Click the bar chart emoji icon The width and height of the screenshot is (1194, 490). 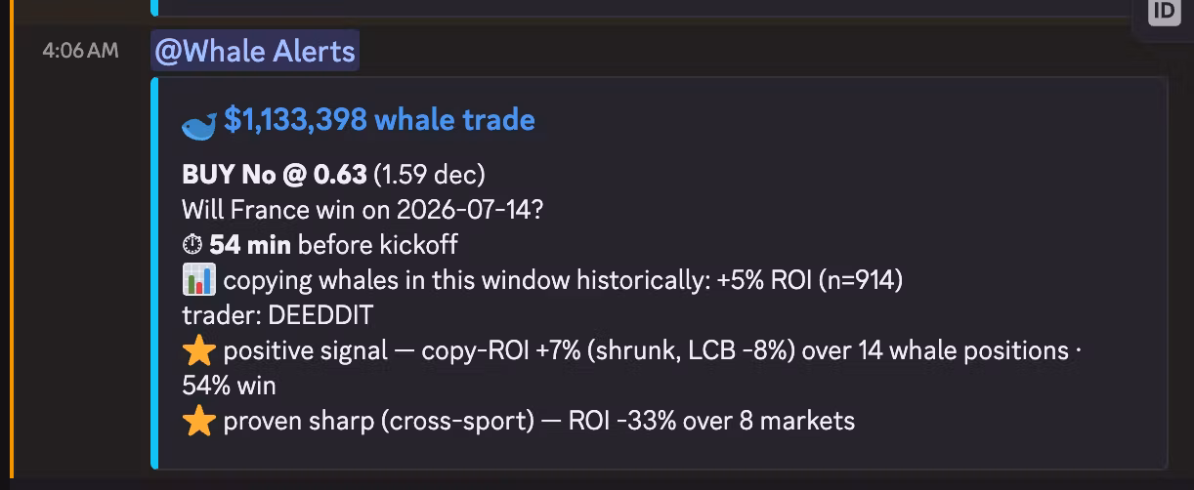(x=198, y=281)
